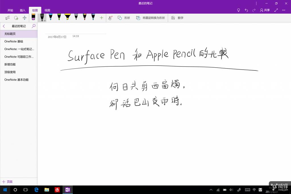
Task: Open the 新增功能 page
Action: click(x=19, y=64)
